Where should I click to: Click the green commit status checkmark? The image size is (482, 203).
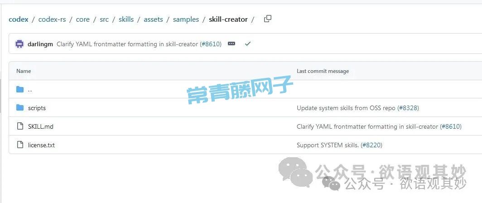247,44
